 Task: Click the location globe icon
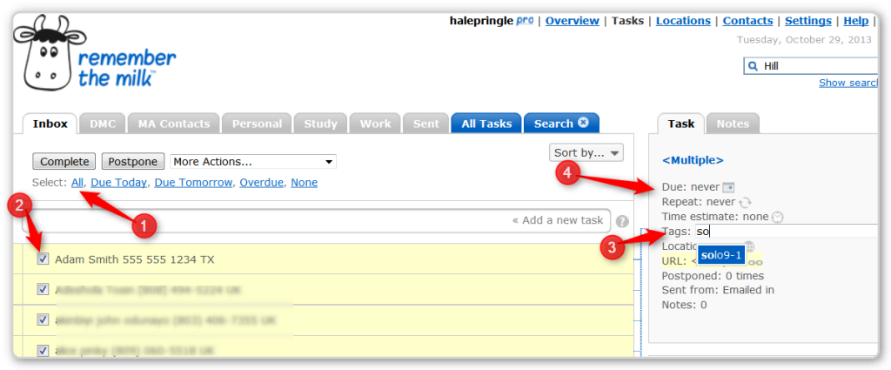[749, 246]
